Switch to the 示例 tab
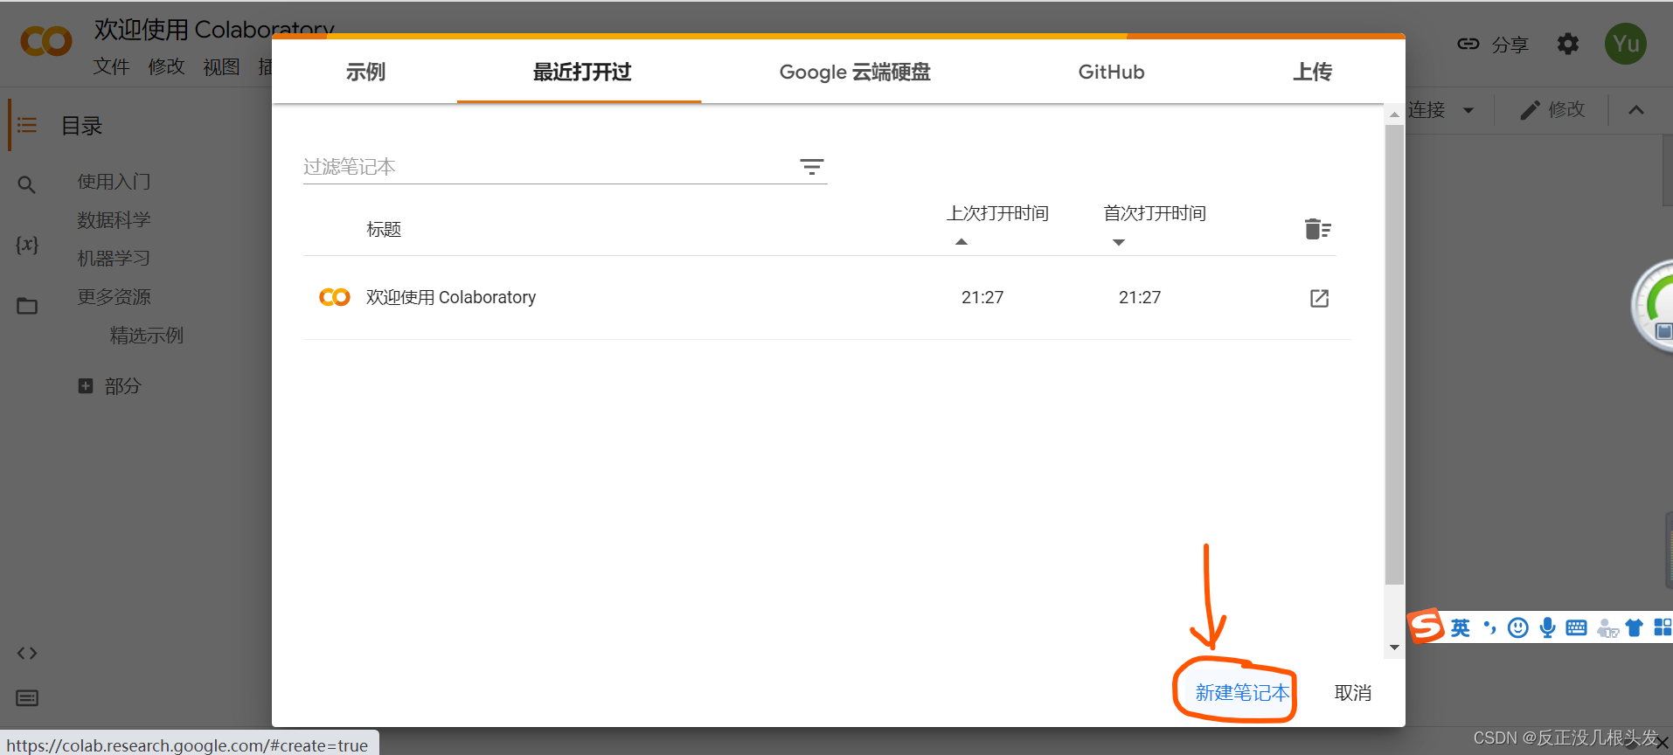Image resolution: width=1673 pixels, height=755 pixels. tap(365, 72)
